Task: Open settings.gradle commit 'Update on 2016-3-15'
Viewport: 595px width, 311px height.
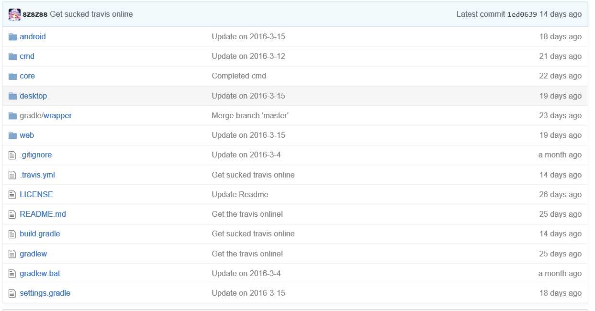Action: (x=248, y=293)
